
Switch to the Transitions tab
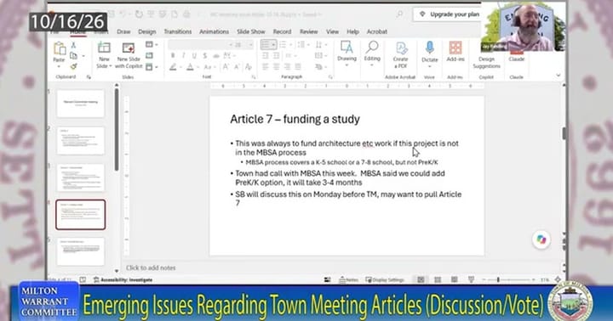[x=178, y=31]
